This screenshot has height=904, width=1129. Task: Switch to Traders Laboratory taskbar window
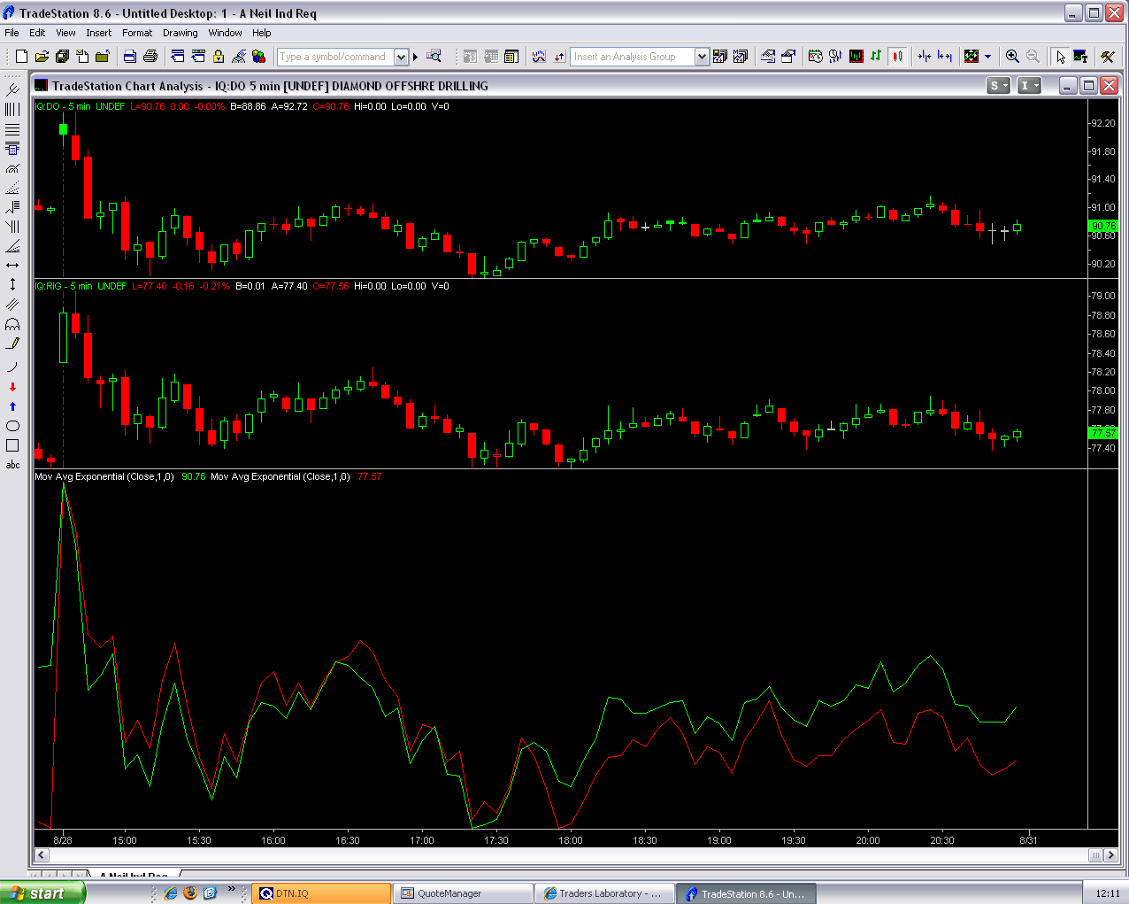(604, 893)
